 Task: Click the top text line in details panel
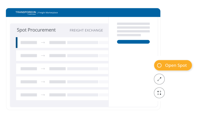point(133,24)
